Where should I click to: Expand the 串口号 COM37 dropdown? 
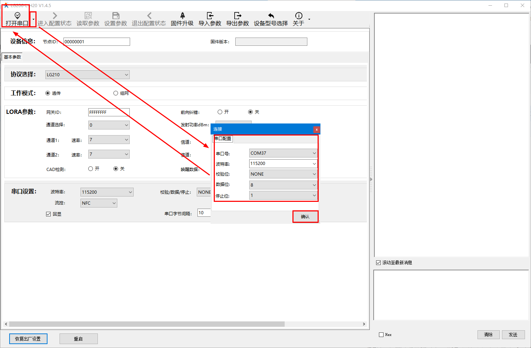283,153
